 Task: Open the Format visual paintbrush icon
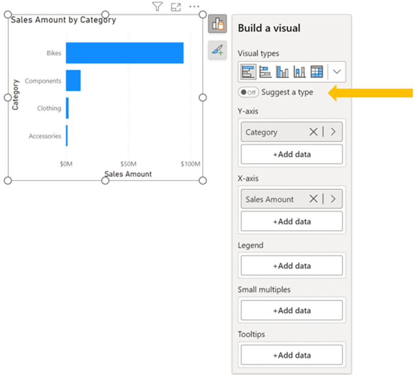(x=218, y=50)
